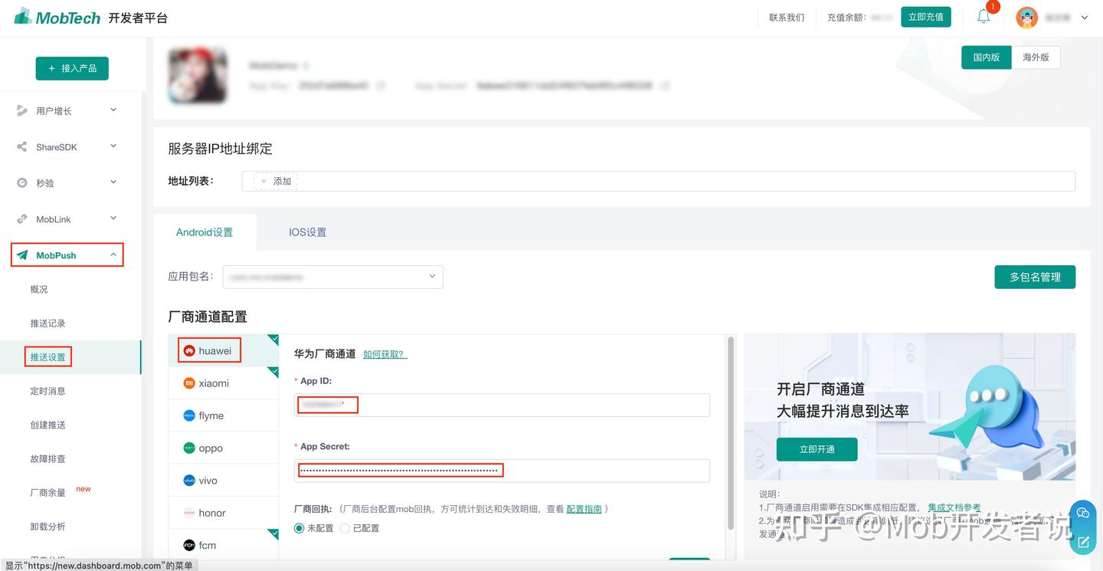The width and height of the screenshot is (1103, 571).
Task: Click the MobPush paper plane icon
Action: click(x=22, y=255)
